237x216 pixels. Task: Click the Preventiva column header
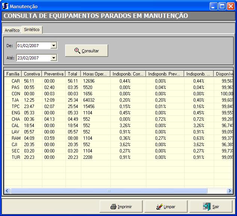[54, 74]
